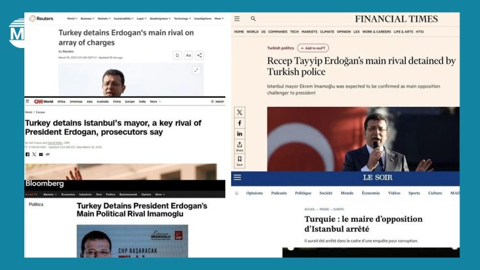Share FT article on Facebook

[239, 123]
